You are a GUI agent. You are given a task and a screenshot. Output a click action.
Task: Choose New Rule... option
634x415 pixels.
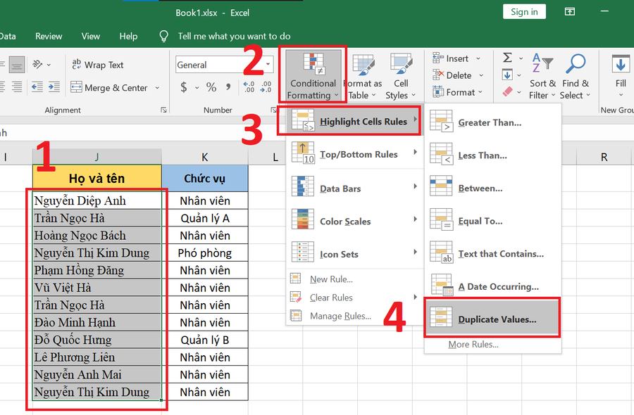tap(353, 279)
